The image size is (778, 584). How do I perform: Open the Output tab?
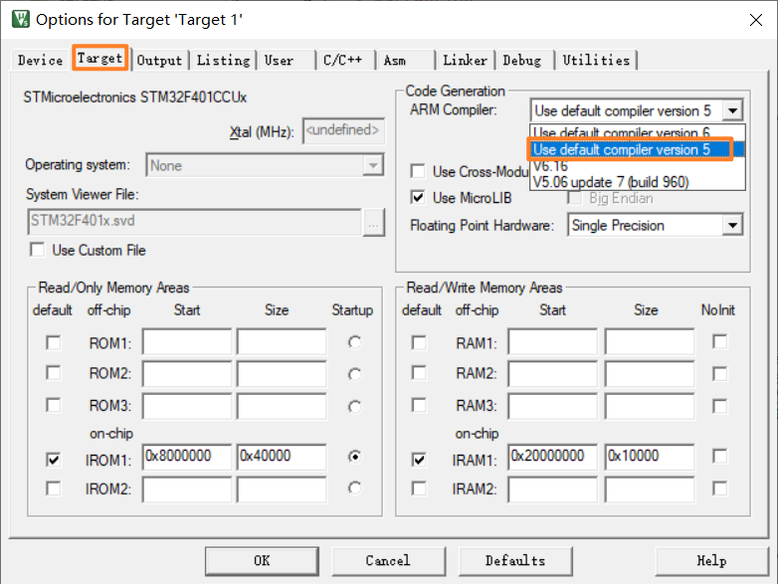pyautogui.click(x=160, y=61)
